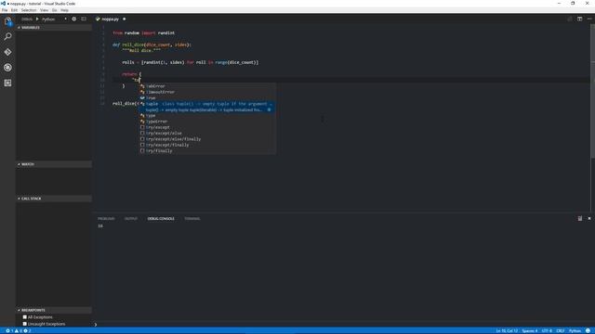Insert the try/except snippet suggestion
This screenshot has height=334, width=595.
pyautogui.click(x=206, y=127)
